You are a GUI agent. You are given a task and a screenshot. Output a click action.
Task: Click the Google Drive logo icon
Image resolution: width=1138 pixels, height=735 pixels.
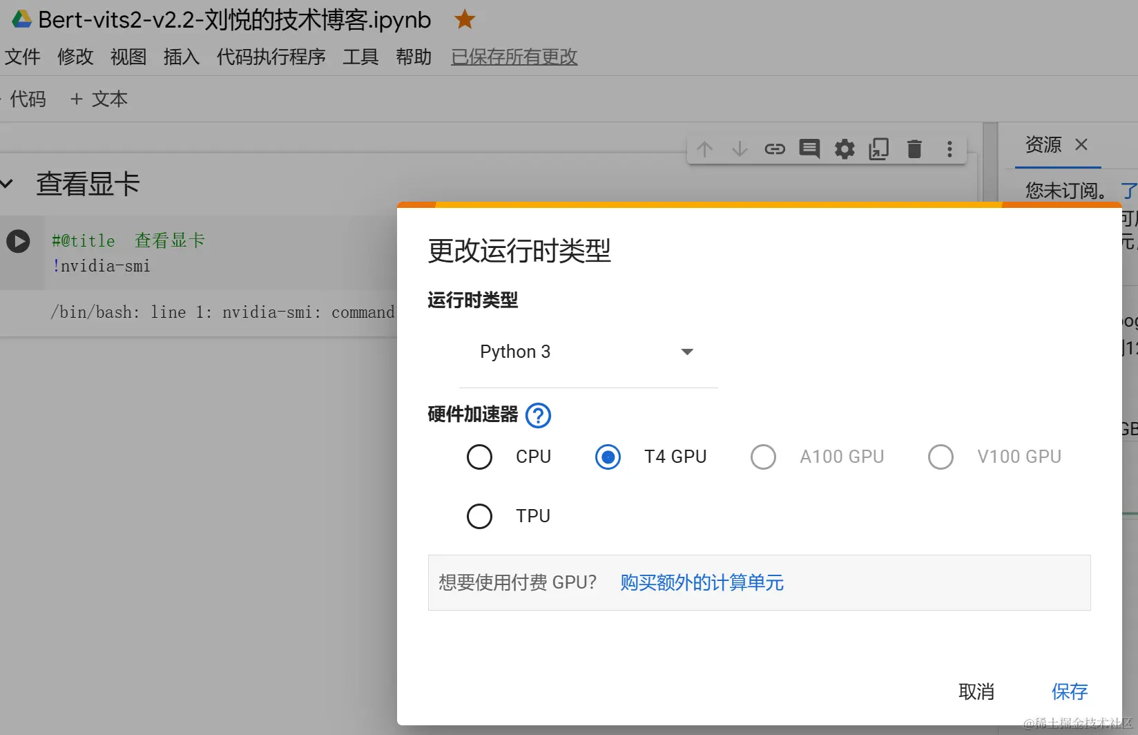[21, 19]
